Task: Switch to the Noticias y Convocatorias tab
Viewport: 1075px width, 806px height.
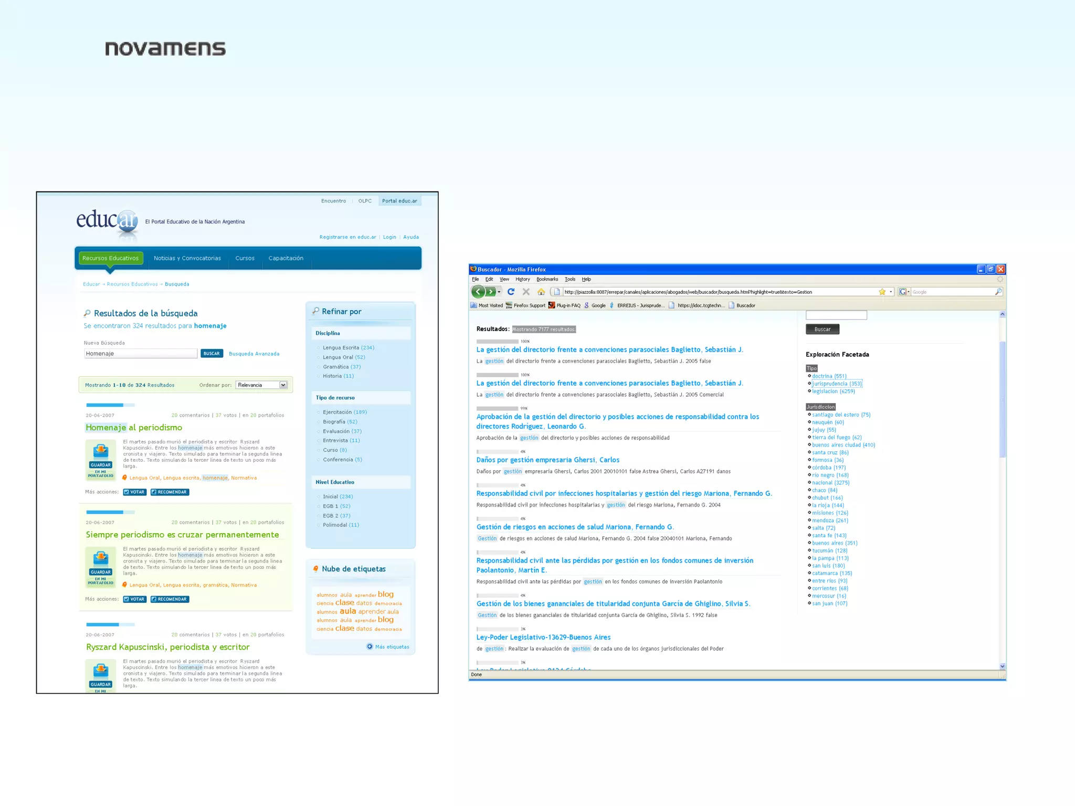Action: (187, 258)
